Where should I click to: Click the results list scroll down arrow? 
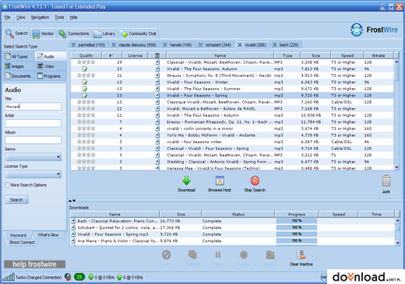pyautogui.click(x=396, y=167)
